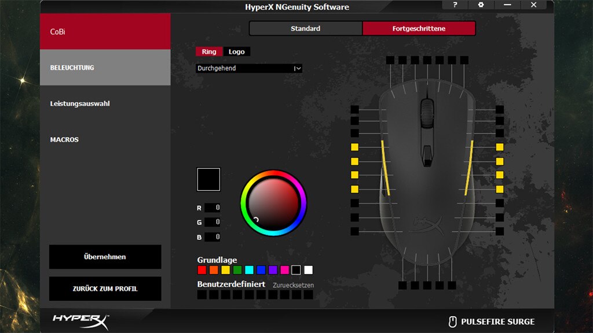Choose the purple Grundlage swatch
Image resolution: width=593 pixels, height=333 pixels.
coord(273,270)
